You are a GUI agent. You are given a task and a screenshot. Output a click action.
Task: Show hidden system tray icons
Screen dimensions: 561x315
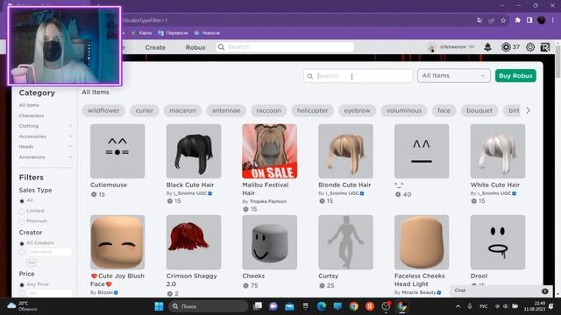(x=458, y=306)
